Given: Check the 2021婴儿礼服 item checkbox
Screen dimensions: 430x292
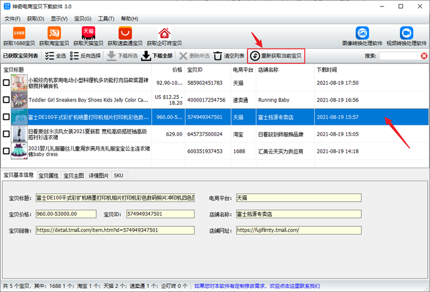Looking at the screenshot, I should coord(6,151).
